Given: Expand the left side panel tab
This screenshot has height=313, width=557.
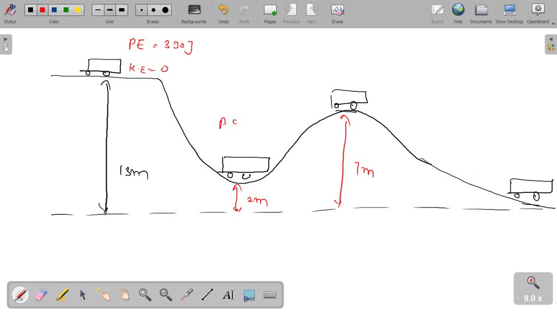Looking at the screenshot, I should coord(5,45).
